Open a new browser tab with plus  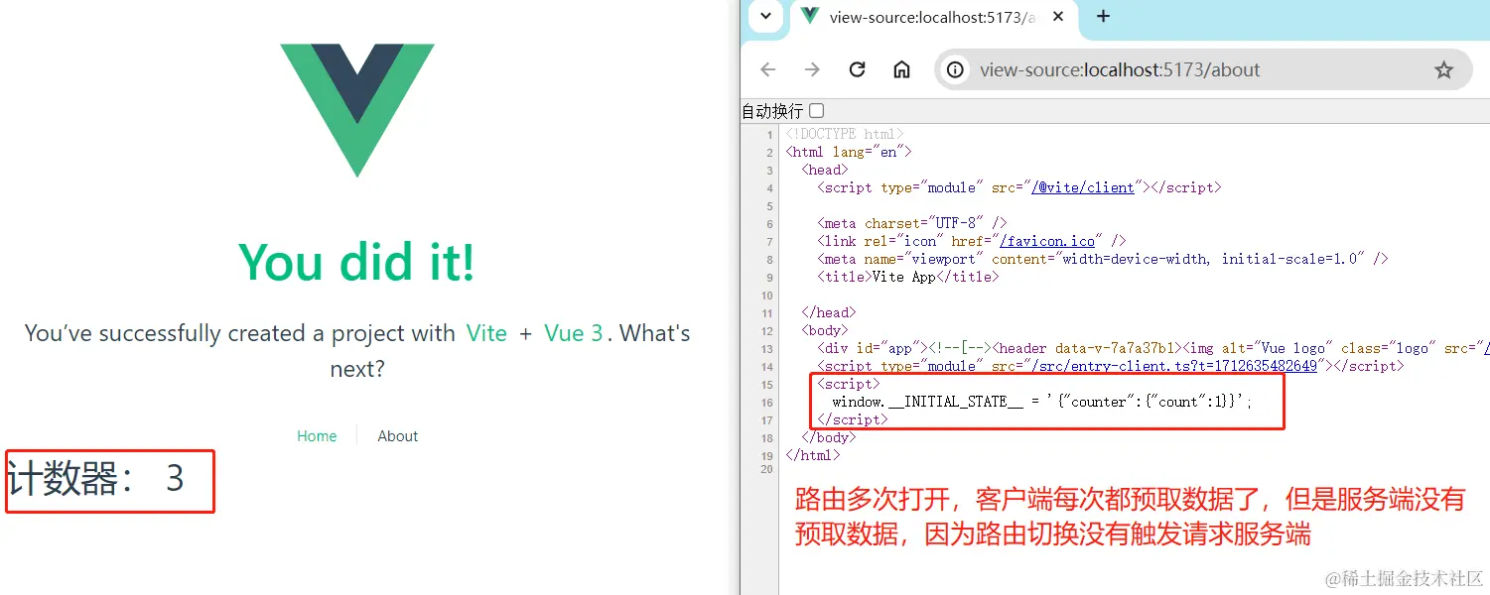pyautogui.click(x=1103, y=16)
